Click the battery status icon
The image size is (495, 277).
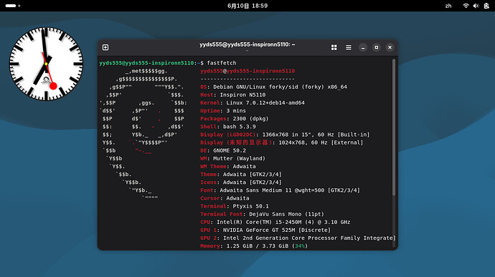tap(486, 6)
